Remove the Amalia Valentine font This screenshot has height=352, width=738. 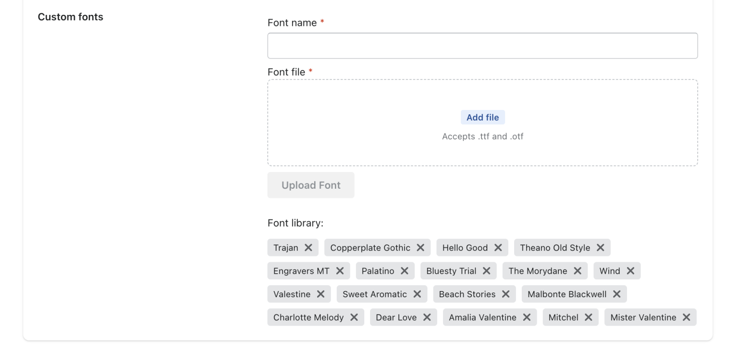(527, 317)
